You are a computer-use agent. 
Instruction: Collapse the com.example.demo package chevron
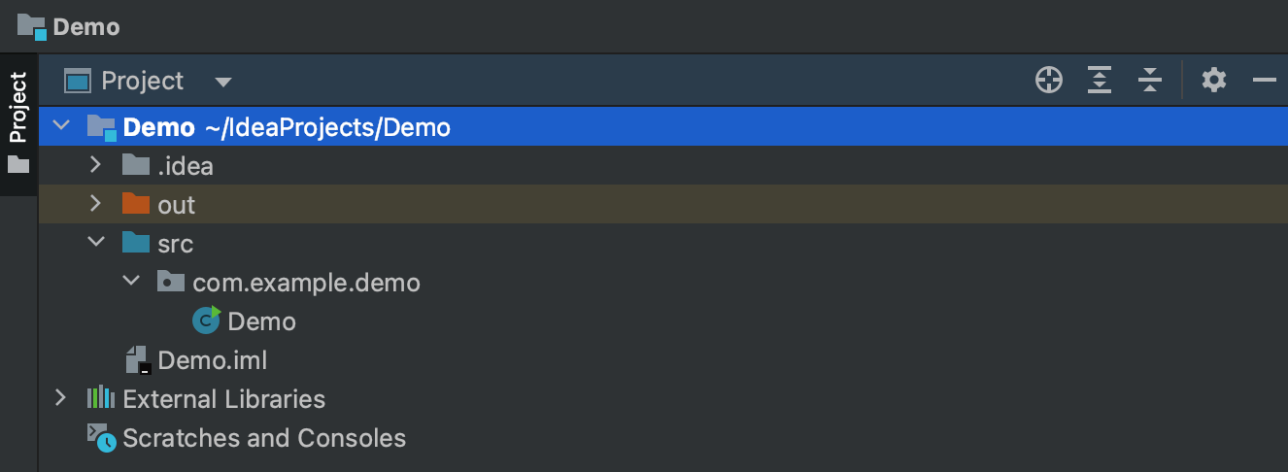point(131,282)
